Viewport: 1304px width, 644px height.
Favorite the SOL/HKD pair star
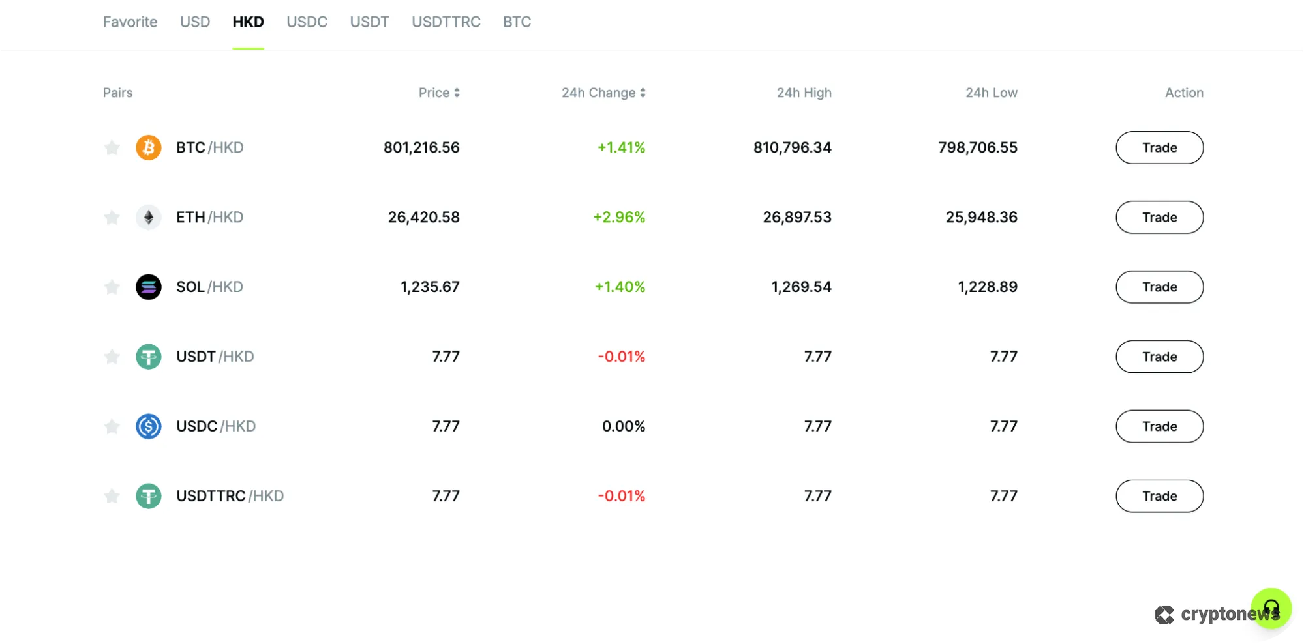(112, 287)
